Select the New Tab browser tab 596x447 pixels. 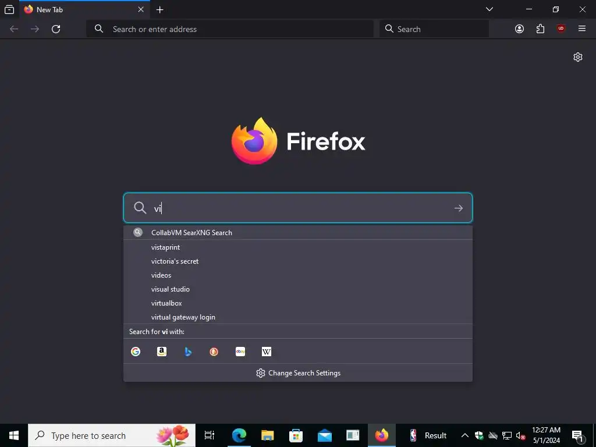coord(84,10)
